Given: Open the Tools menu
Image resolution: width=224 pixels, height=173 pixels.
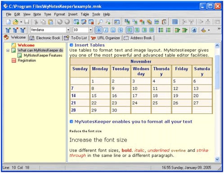Looking at the screenshot, I should point(96,14).
